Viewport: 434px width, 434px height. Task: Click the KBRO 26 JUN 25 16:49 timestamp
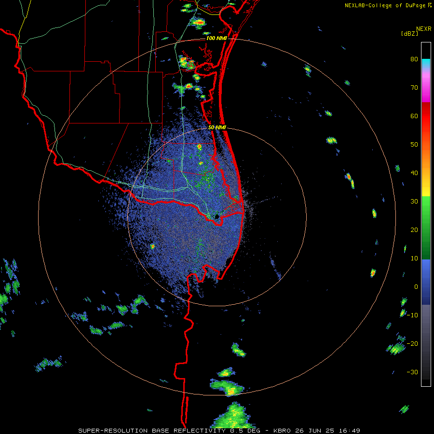[x=317, y=431]
